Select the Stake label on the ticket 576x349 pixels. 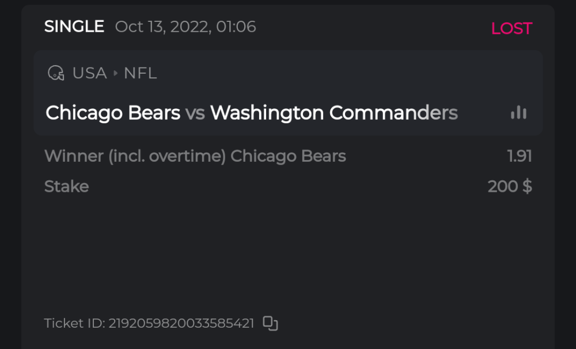pos(66,186)
